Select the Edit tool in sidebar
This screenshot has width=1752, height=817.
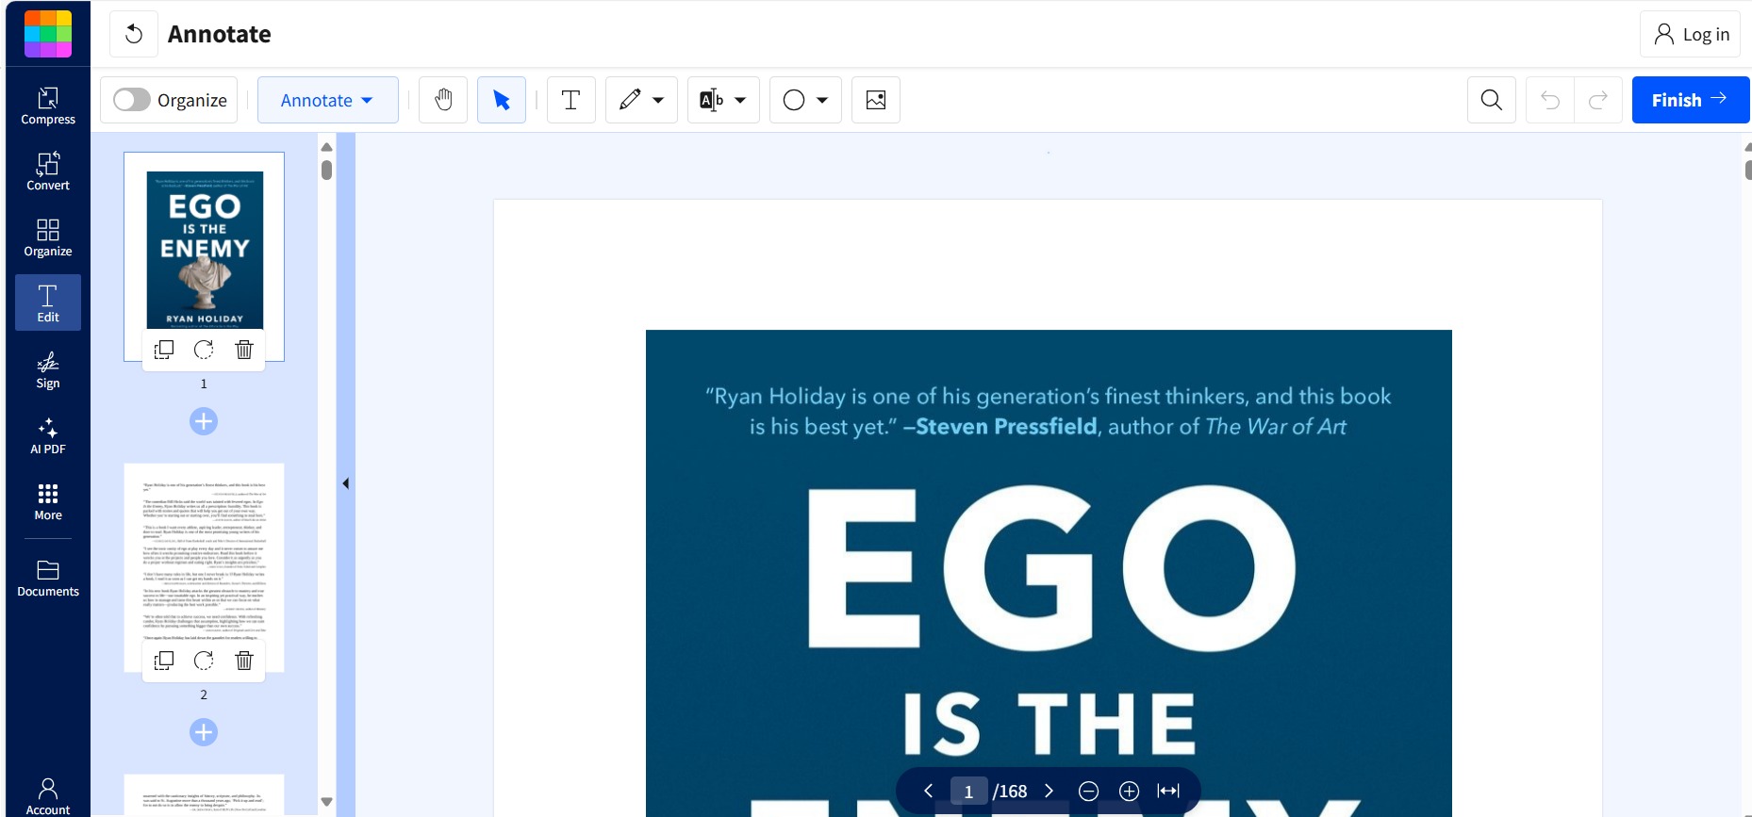click(x=48, y=302)
